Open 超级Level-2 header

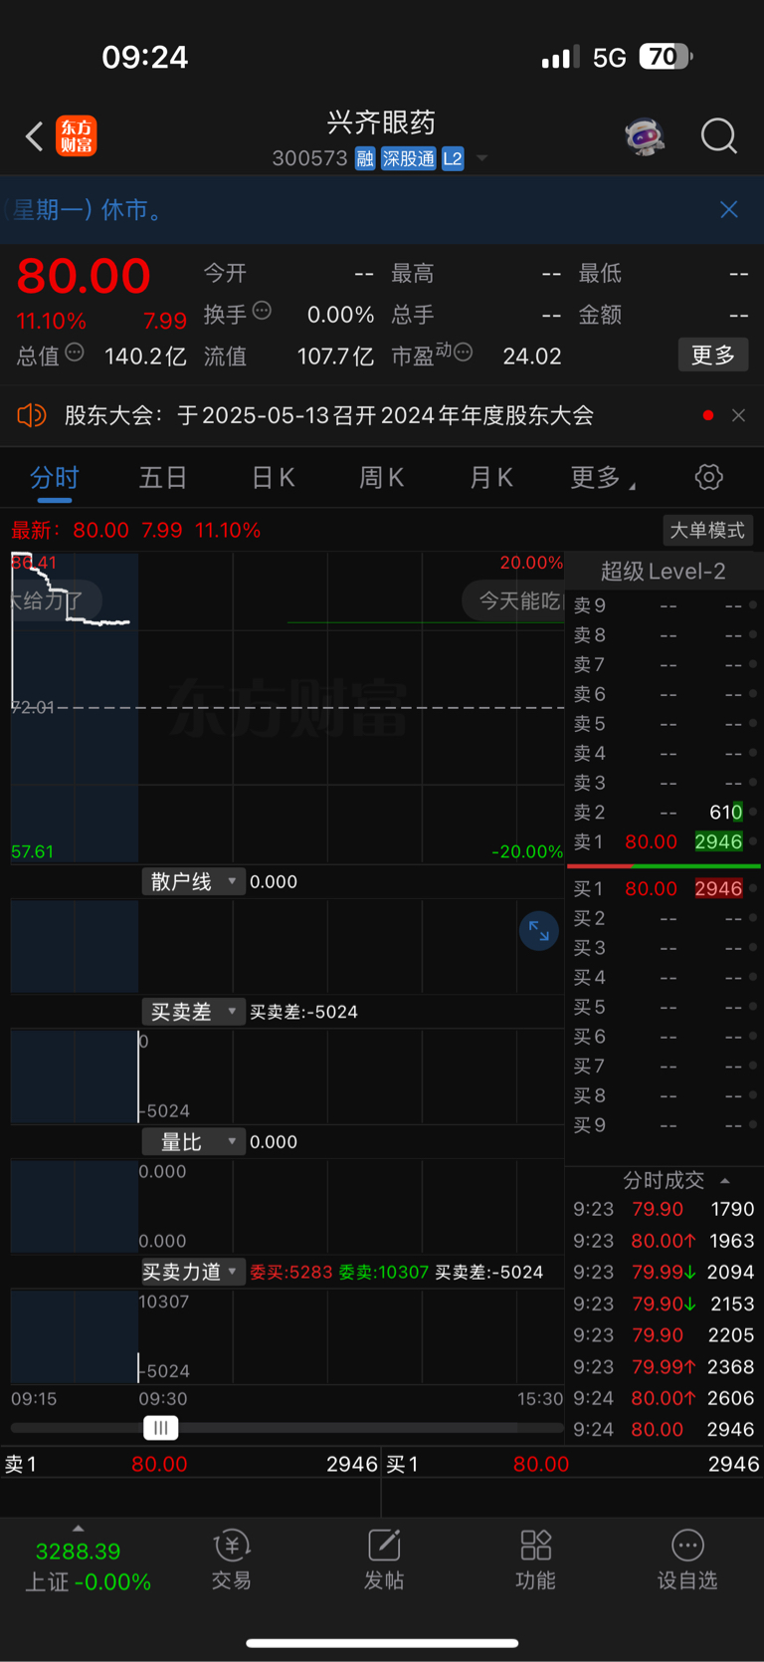point(664,571)
